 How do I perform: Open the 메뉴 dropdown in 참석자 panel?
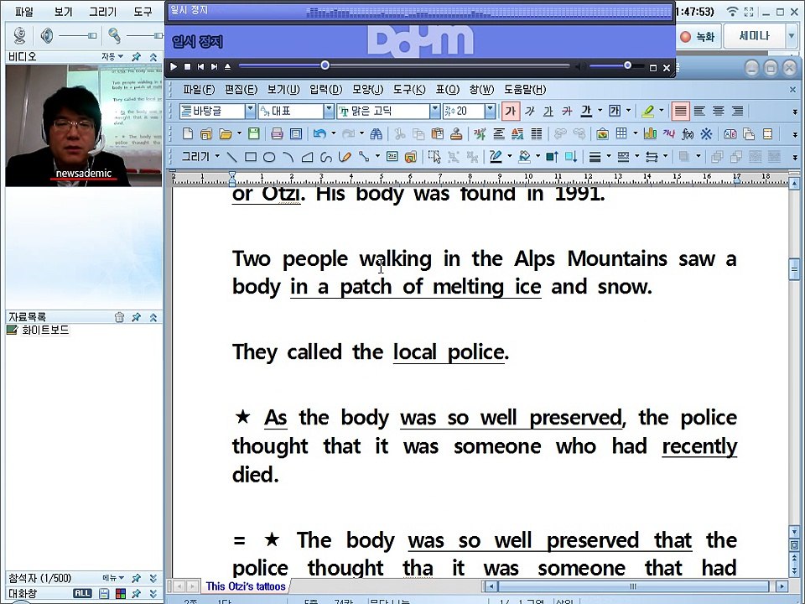(113, 578)
